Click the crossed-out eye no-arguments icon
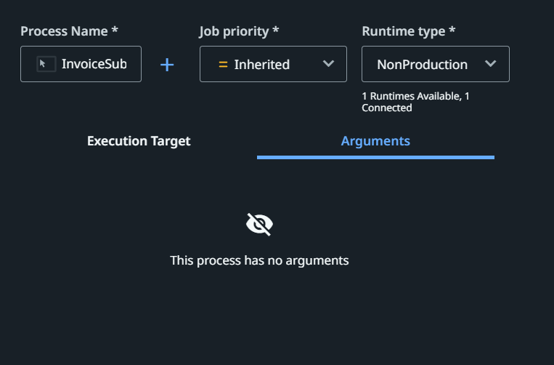554x365 pixels. [x=259, y=224]
